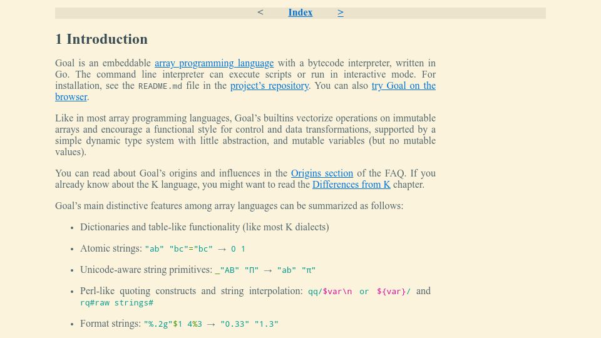
Task: Click the < previous page marker
Action: click(260, 13)
